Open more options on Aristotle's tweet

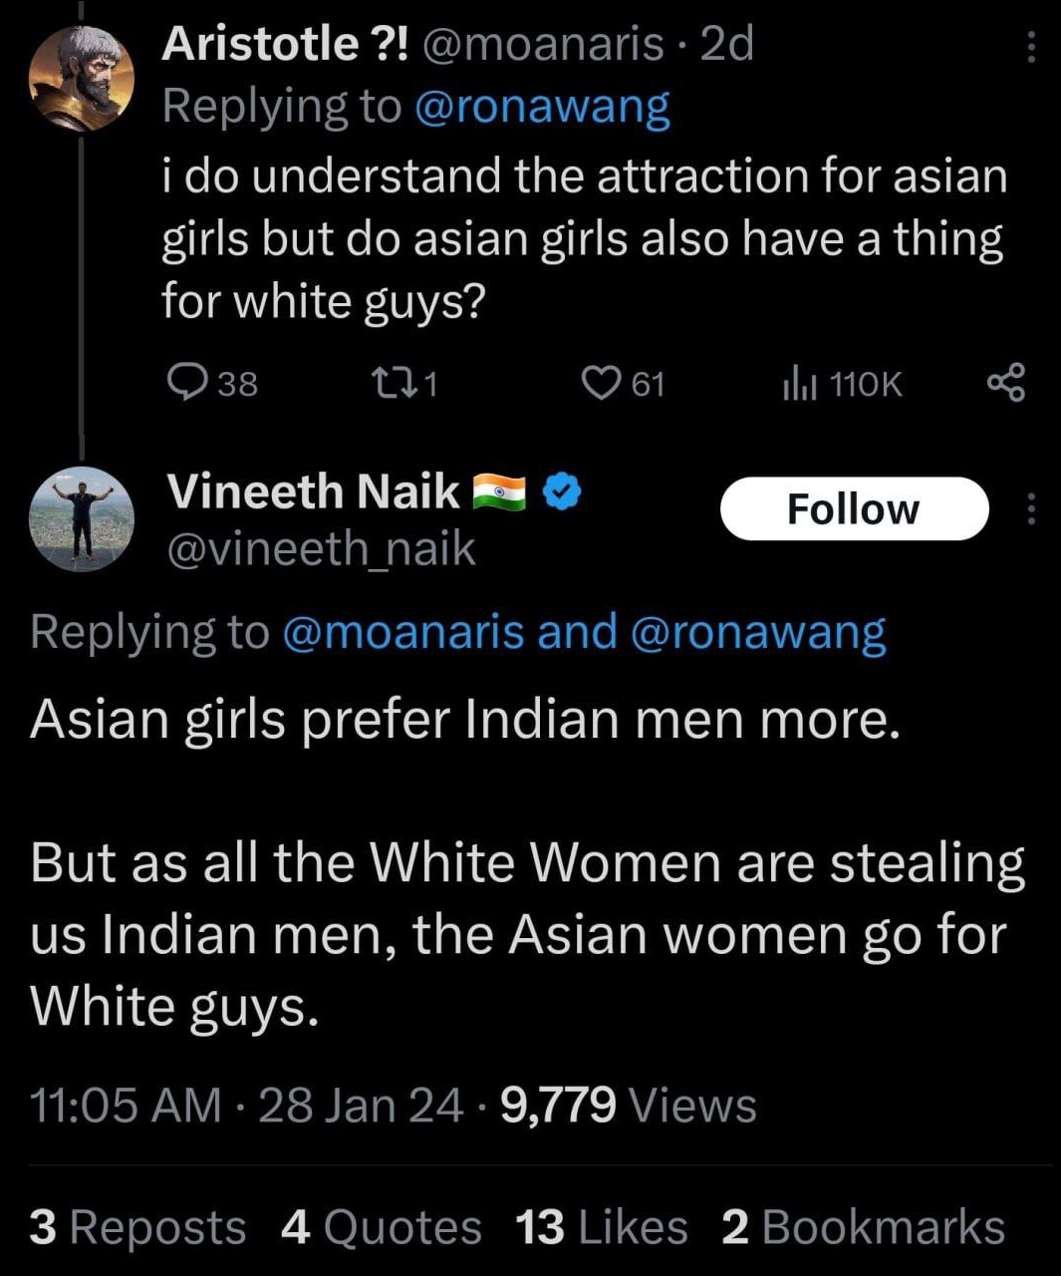tap(1031, 46)
